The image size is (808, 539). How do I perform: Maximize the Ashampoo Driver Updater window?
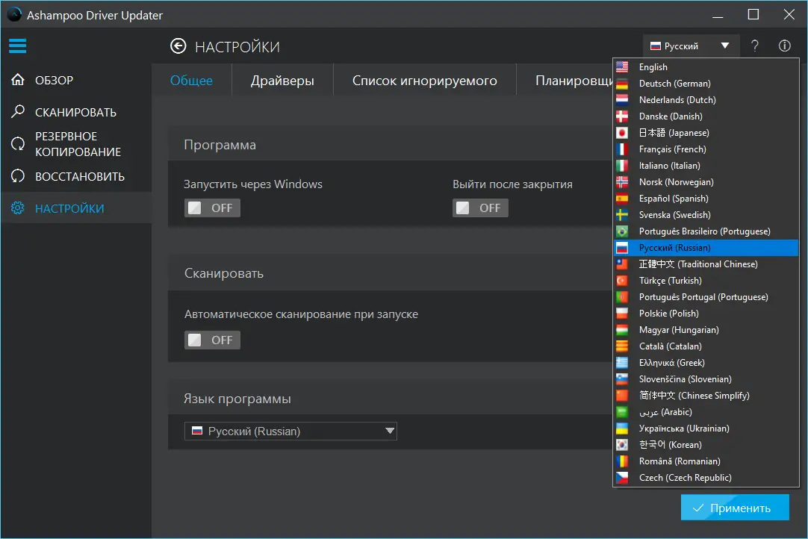[753, 14]
